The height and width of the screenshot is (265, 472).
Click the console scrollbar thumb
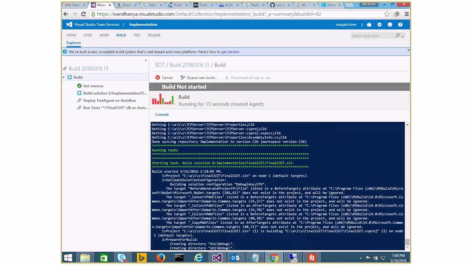[x=407, y=242]
